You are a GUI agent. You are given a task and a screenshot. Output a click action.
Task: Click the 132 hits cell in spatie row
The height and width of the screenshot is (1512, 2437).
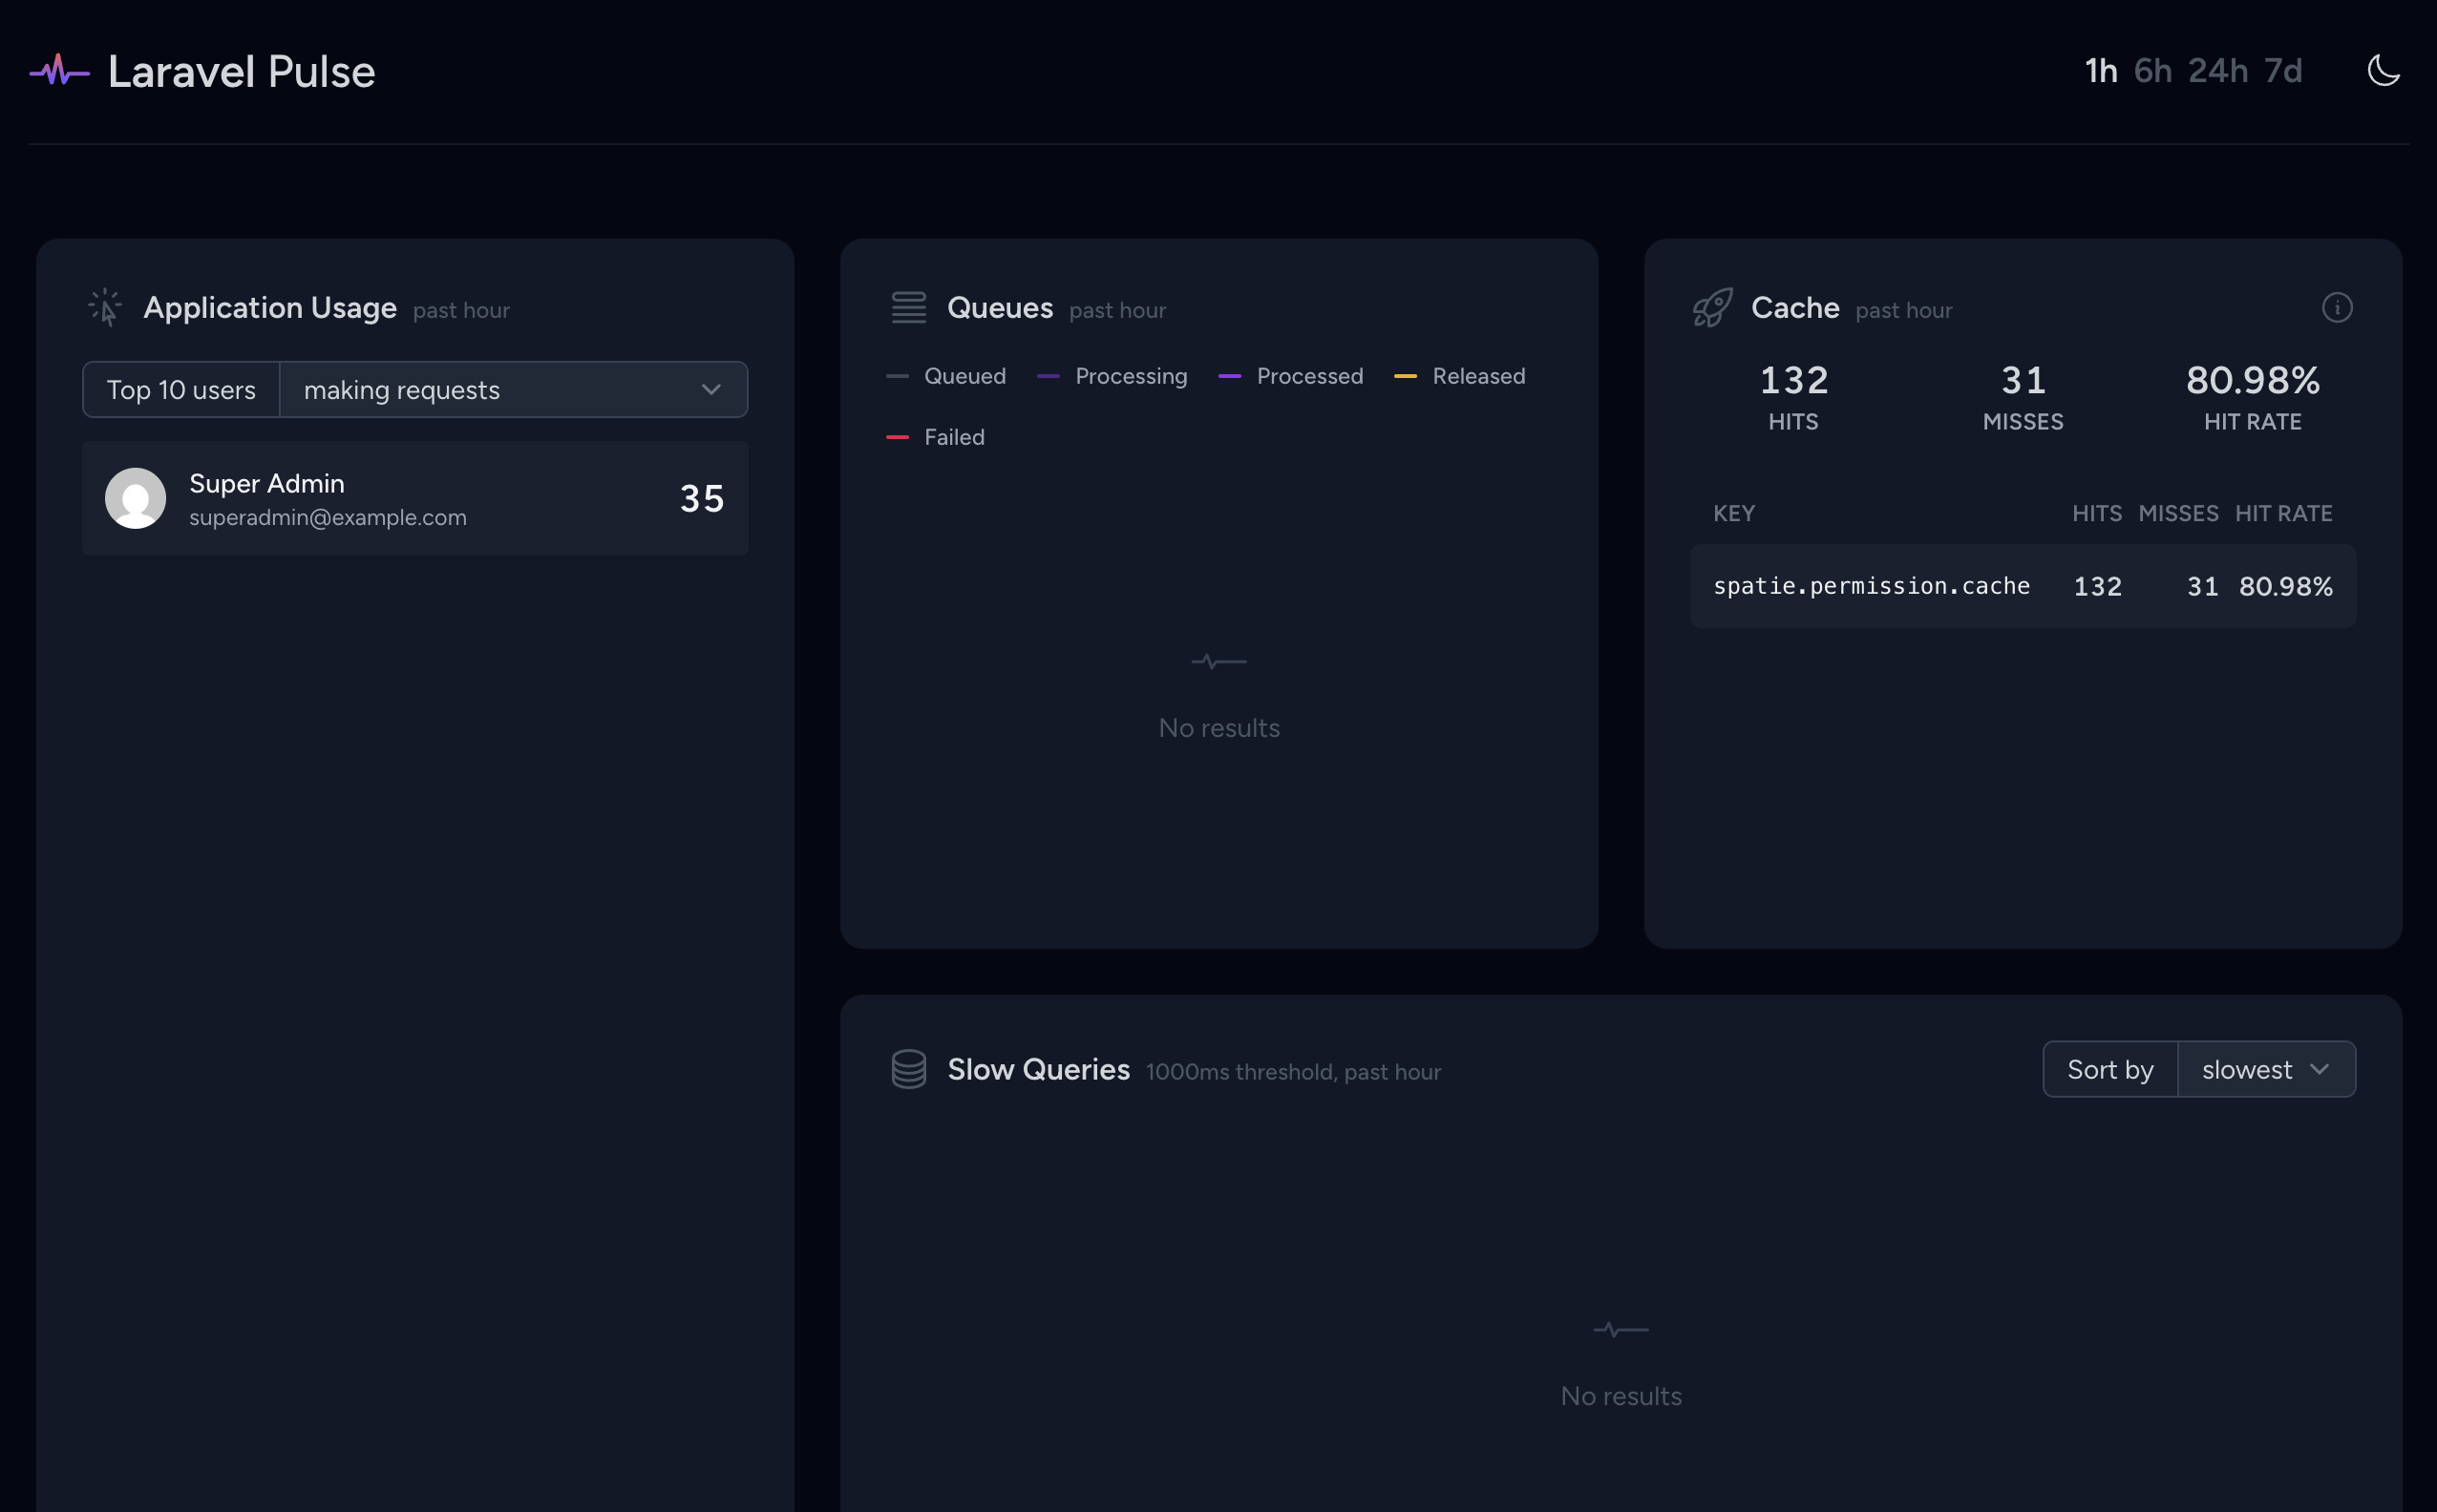(x=2097, y=586)
